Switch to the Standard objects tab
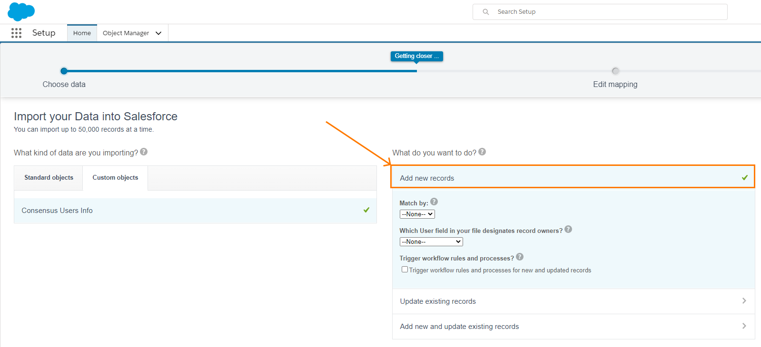761x347 pixels. pyautogui.click(x=49, y=178)
